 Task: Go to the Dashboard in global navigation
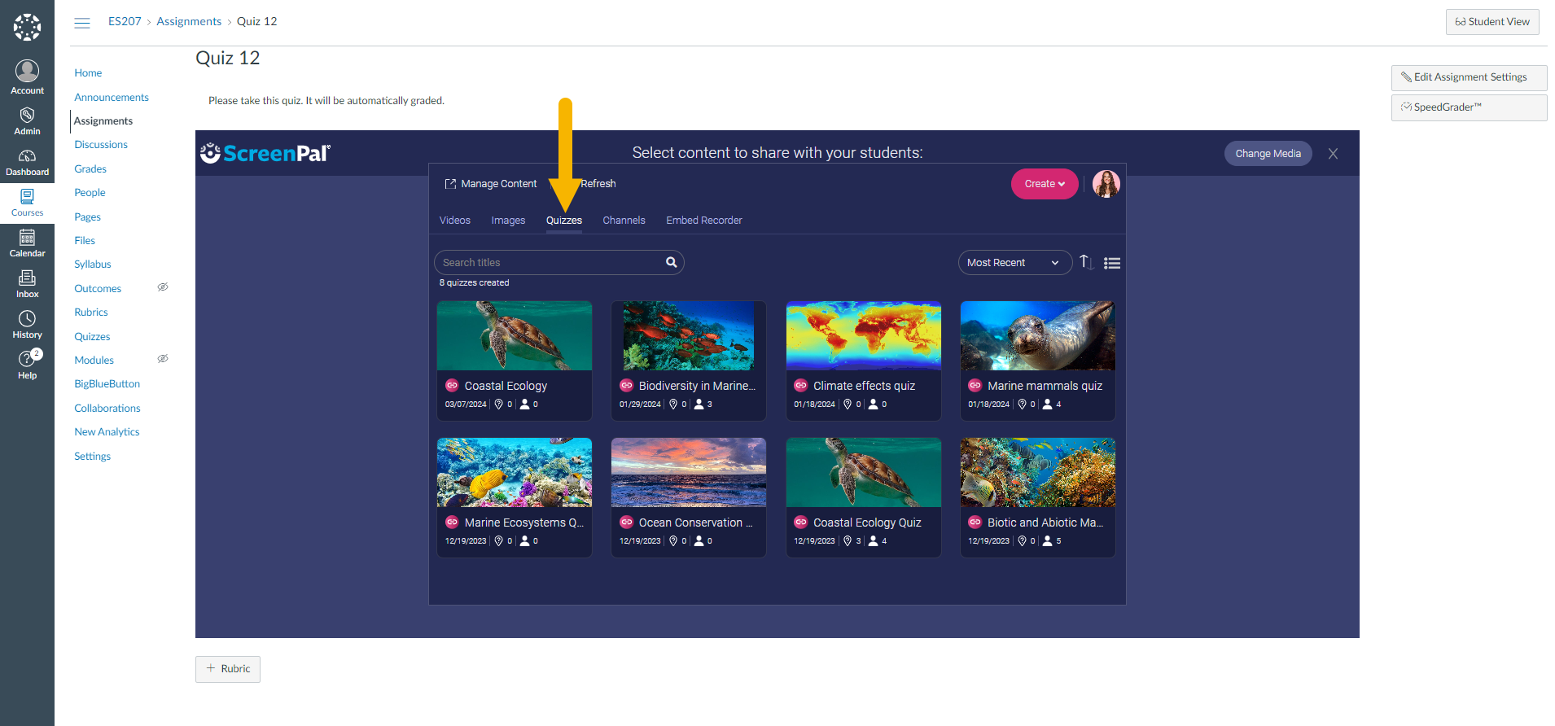coord(27,163)
